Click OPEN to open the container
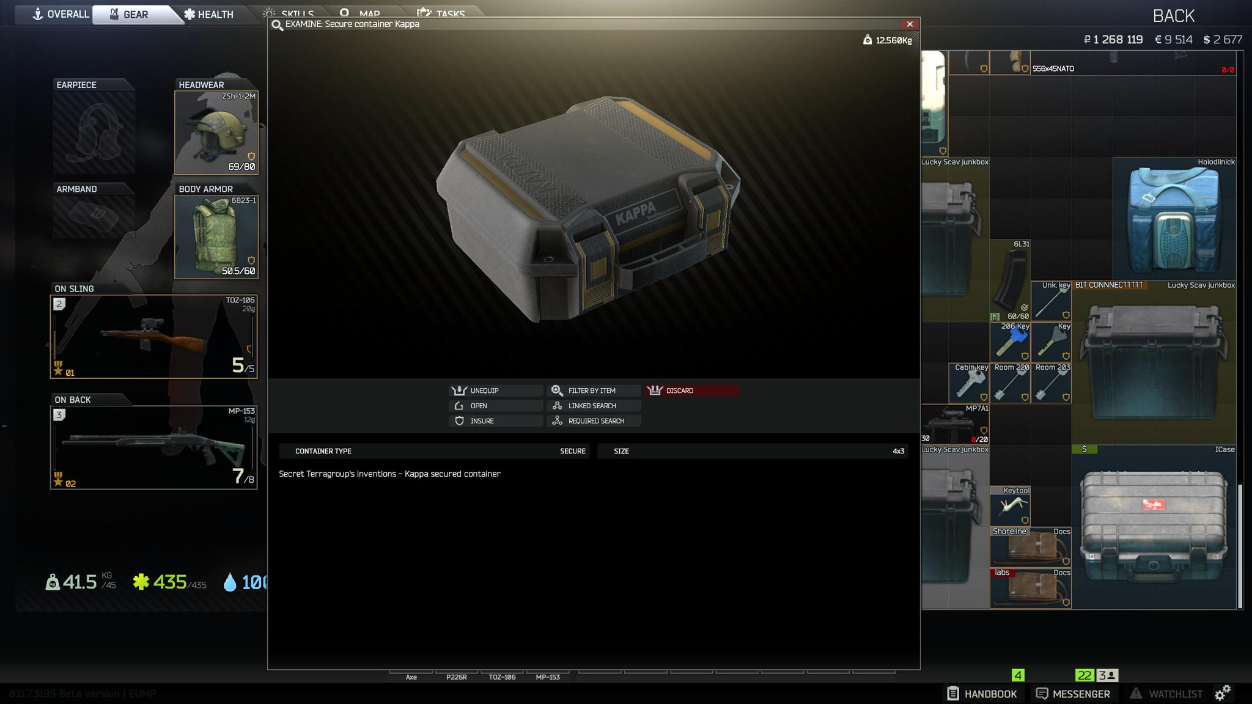The image size is (1252, 704). point(496,406)
